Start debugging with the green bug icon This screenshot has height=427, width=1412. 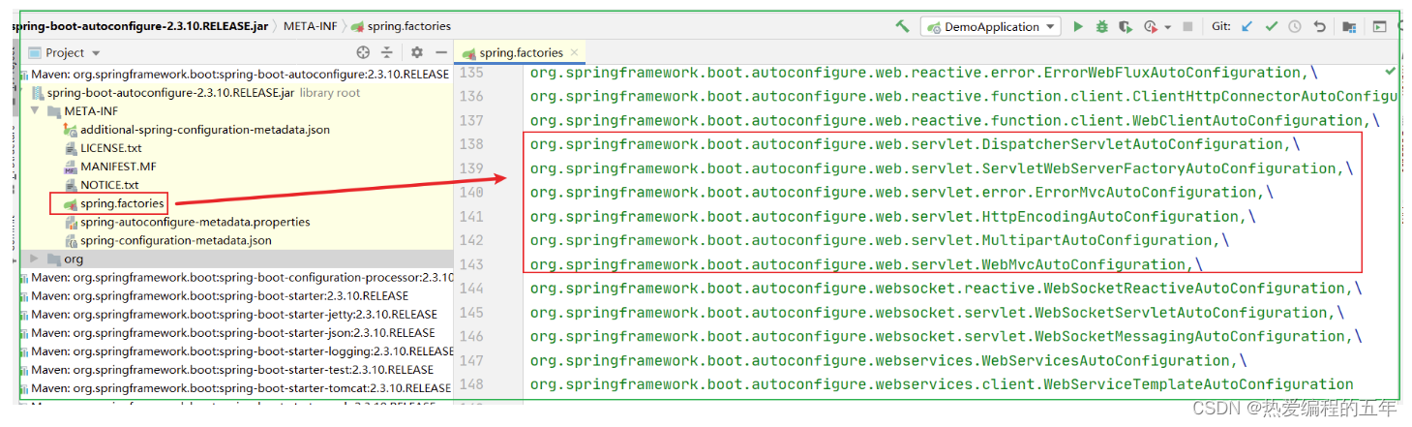pos(1102,27)
